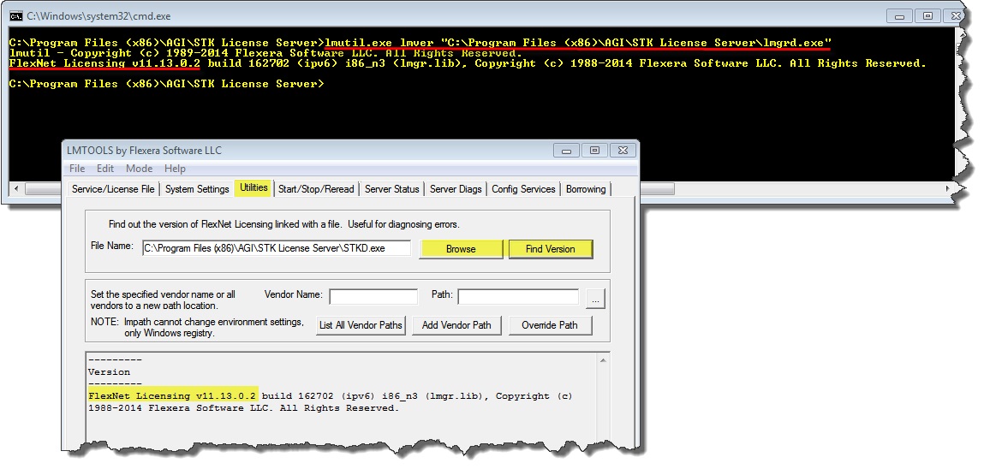990x475 pixels.
Task: Click the lmutil.exe lmver command text
Action: pos(578,43)
